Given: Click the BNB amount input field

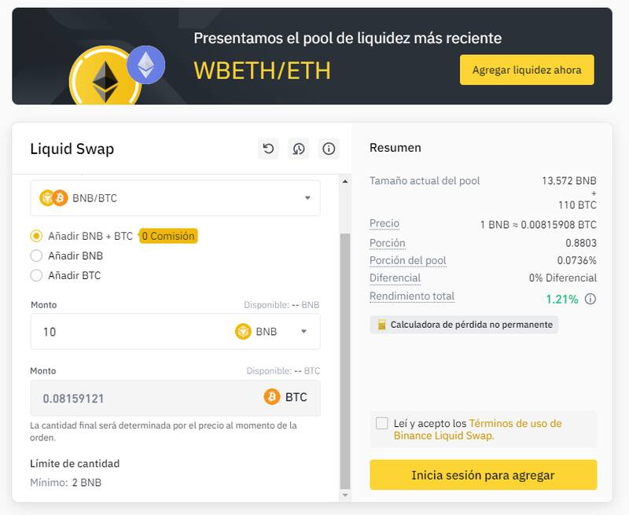Looking at the screenshot, I should pos(126,332).
